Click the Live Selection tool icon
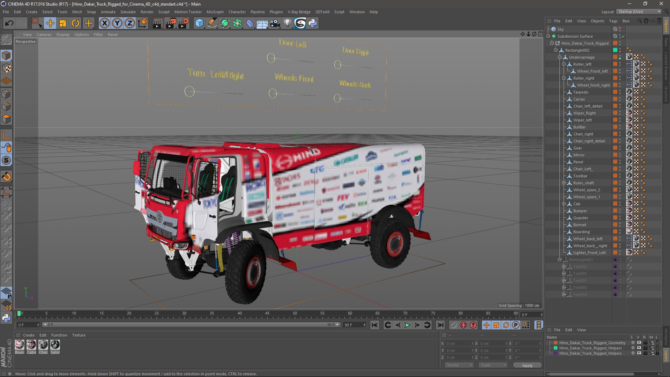Image resolution: width=670 pixels, height=377 pixels. (x=37, y=23)
